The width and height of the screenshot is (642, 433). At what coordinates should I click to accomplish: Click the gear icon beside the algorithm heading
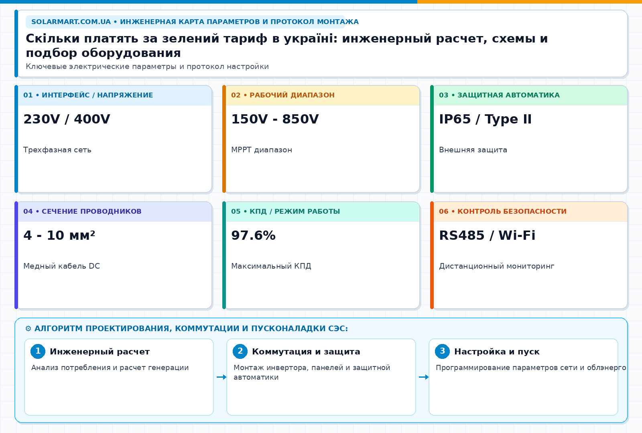28,329
